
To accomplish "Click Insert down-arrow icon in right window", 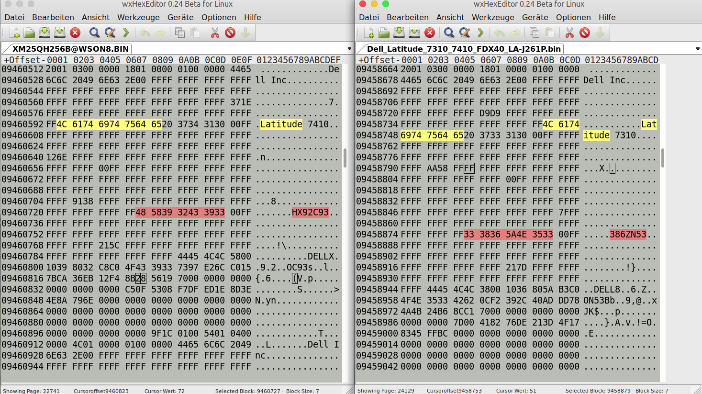I will tap(600, 33).
